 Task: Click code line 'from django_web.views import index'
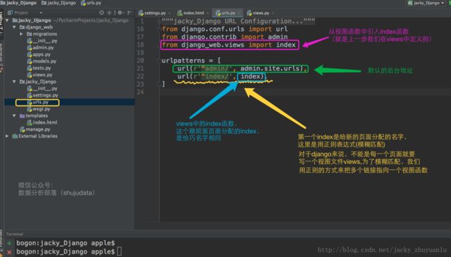coord(229,45)
